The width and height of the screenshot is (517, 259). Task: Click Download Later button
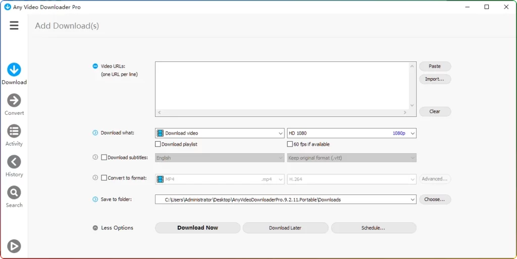coord(286,228)
